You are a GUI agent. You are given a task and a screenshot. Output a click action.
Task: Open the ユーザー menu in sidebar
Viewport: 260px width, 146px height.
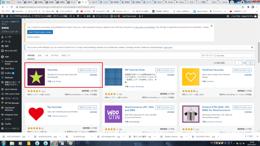tap(10, 37)
